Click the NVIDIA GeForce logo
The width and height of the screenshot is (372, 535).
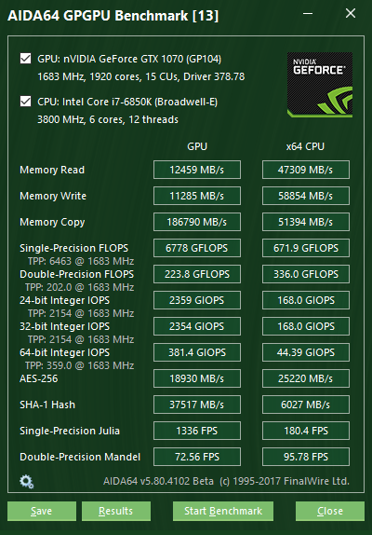[x=320, y=85]
